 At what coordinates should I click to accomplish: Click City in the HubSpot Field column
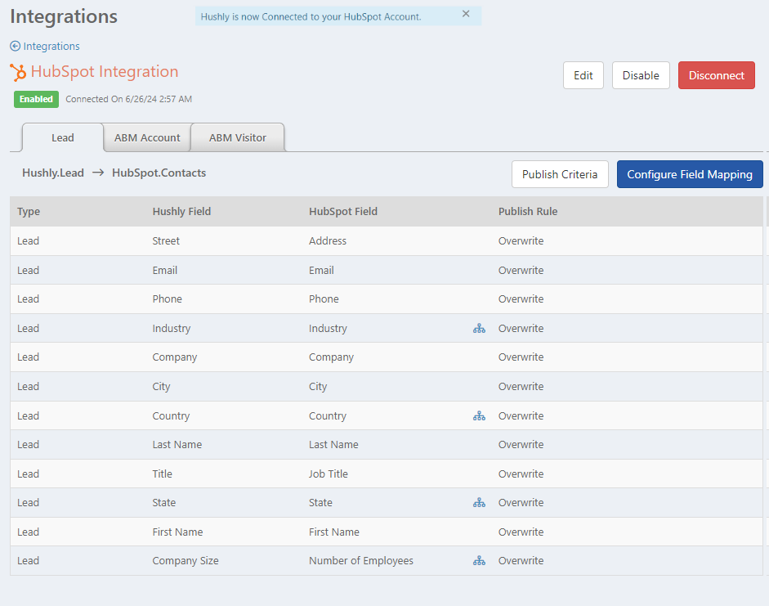318,387
